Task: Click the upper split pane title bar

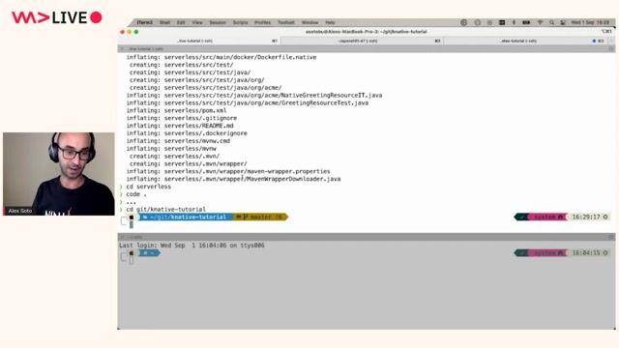Action: point(366,49)
